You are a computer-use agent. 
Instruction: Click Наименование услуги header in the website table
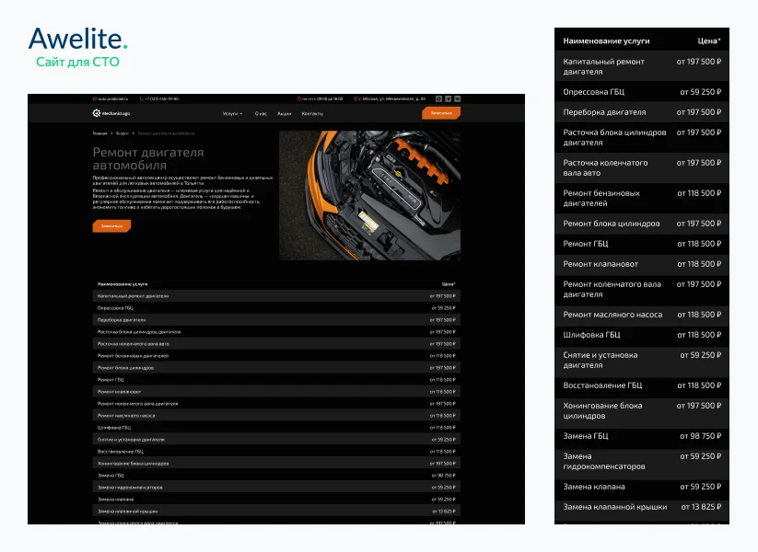122,284
